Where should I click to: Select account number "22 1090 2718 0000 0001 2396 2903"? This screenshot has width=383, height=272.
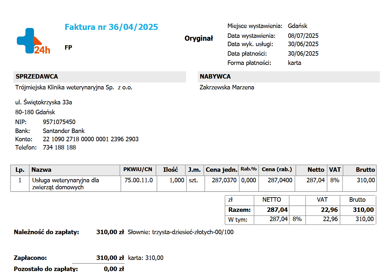coord(91,139)
